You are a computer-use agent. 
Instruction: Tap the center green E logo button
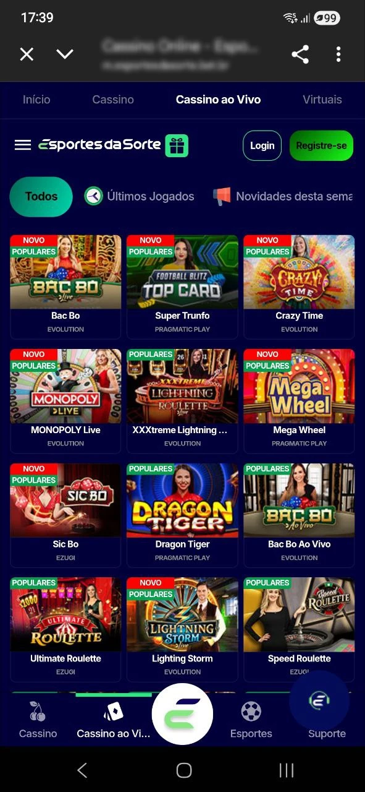(x=182, y=714)
